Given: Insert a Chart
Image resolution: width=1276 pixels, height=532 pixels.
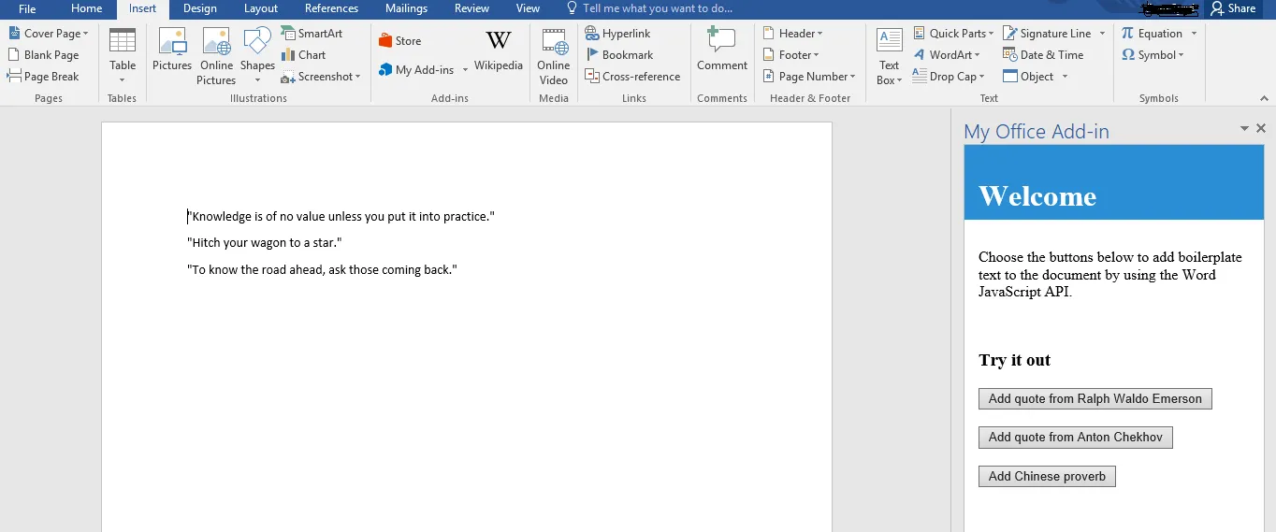Looking at the screenshot, I should 303,54.
